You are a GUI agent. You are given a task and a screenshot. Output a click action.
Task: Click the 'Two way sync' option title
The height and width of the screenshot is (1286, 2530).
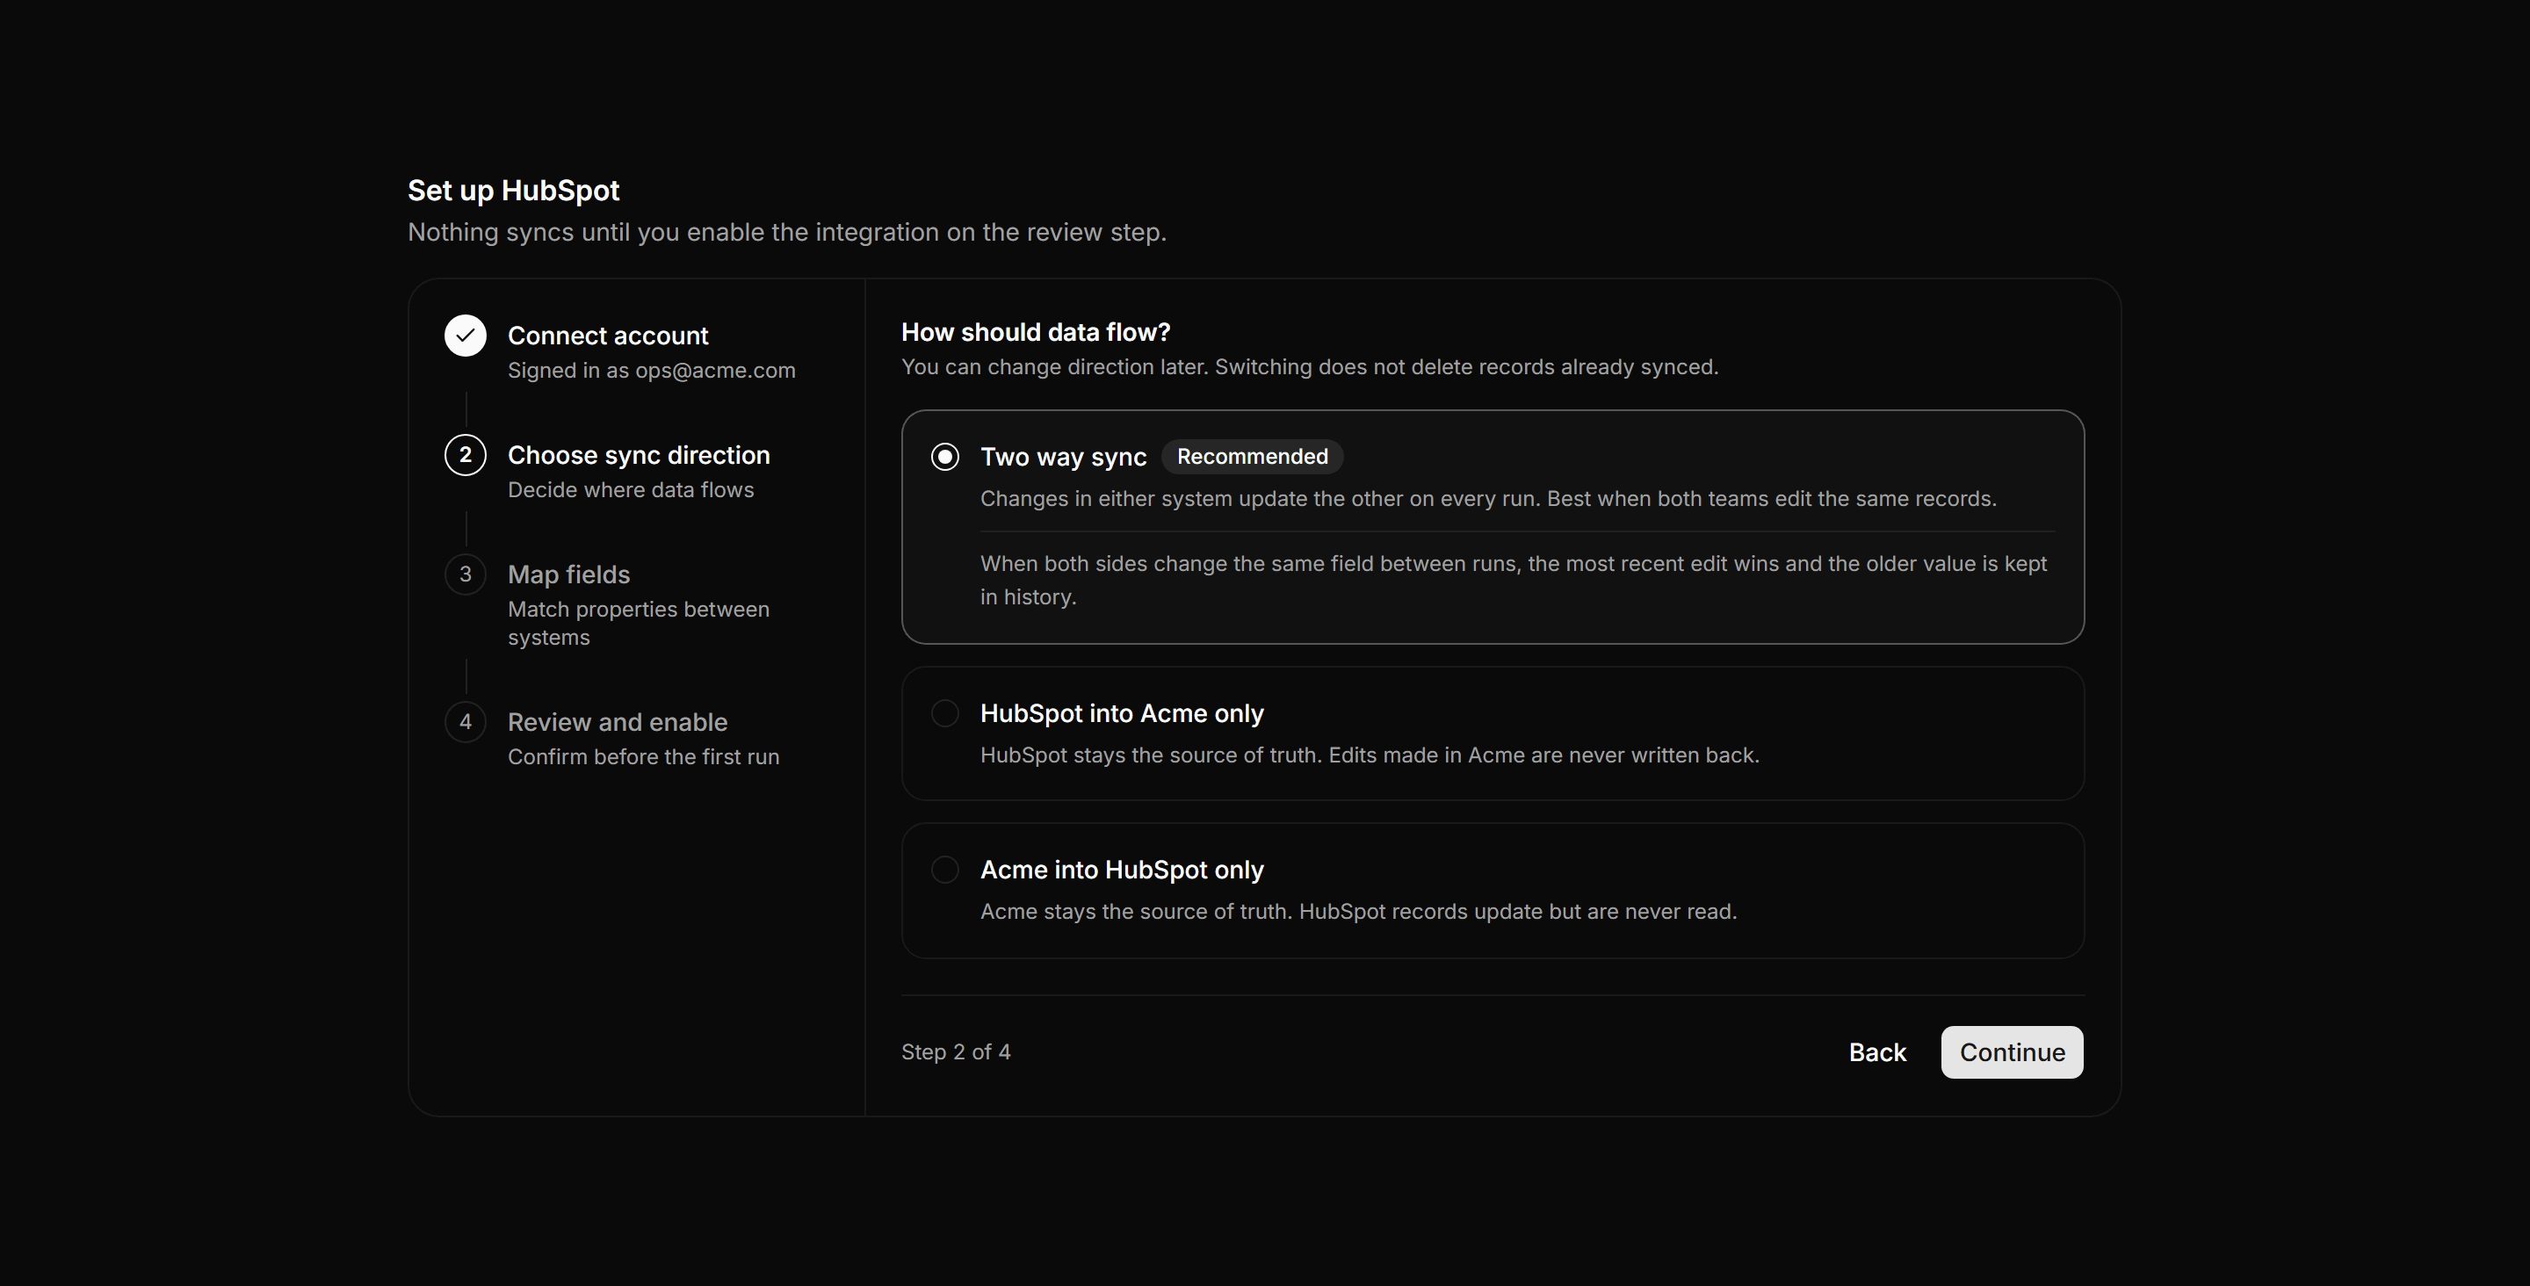(1063, 457)
